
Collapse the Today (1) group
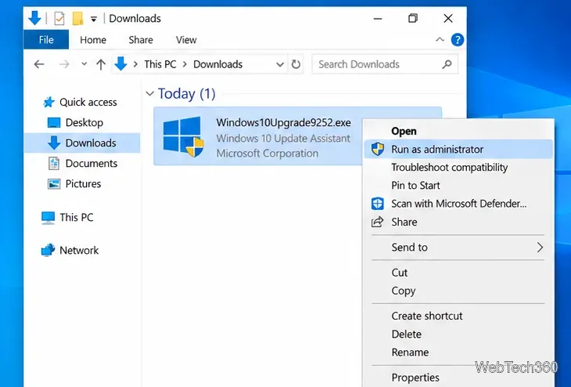[x=149, y=94]
